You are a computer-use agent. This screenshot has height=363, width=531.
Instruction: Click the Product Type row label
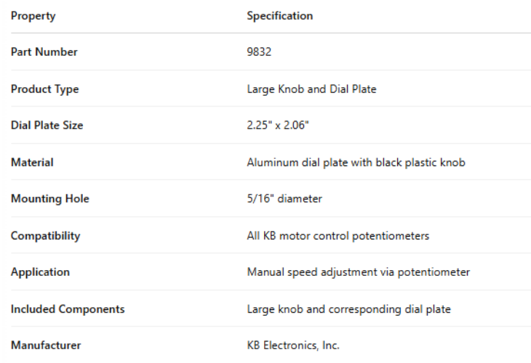44,89
